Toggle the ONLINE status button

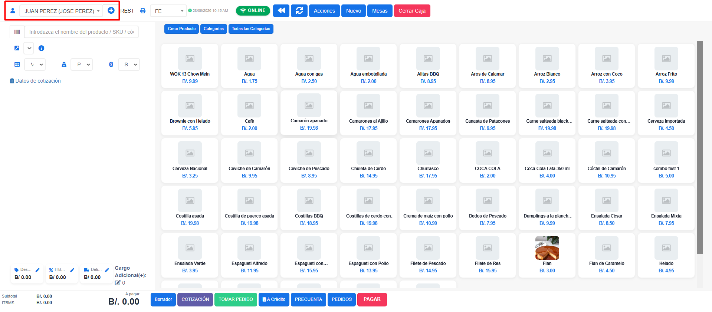pos(253,10)
